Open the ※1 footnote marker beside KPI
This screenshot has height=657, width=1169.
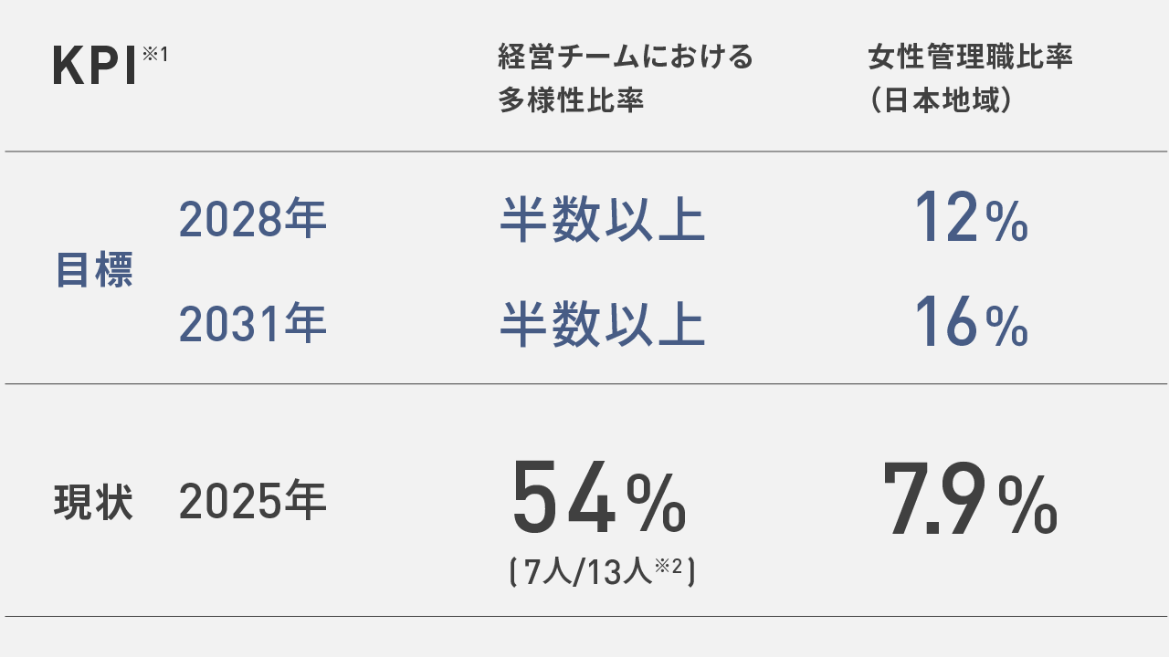155,56
